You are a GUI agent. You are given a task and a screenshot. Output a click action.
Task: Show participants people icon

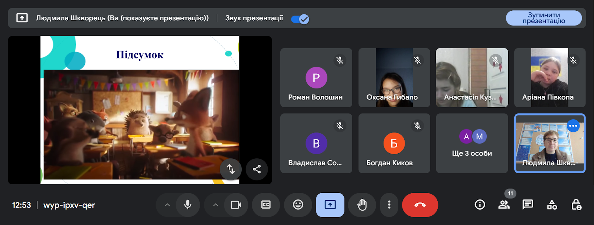[504, 205]
